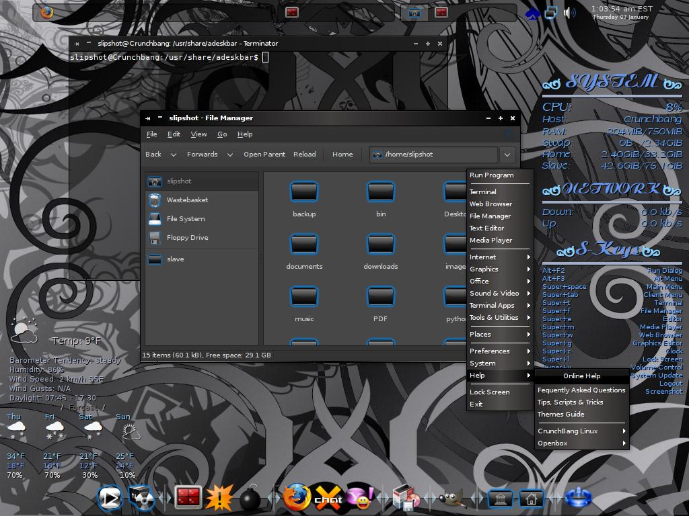689x516 pixels.
Task: Expand the Openbox help submenu
Action: pos(582,443)
